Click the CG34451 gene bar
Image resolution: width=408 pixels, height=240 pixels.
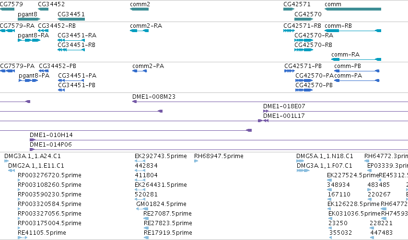pyautogui.click(x=71, y=19)
